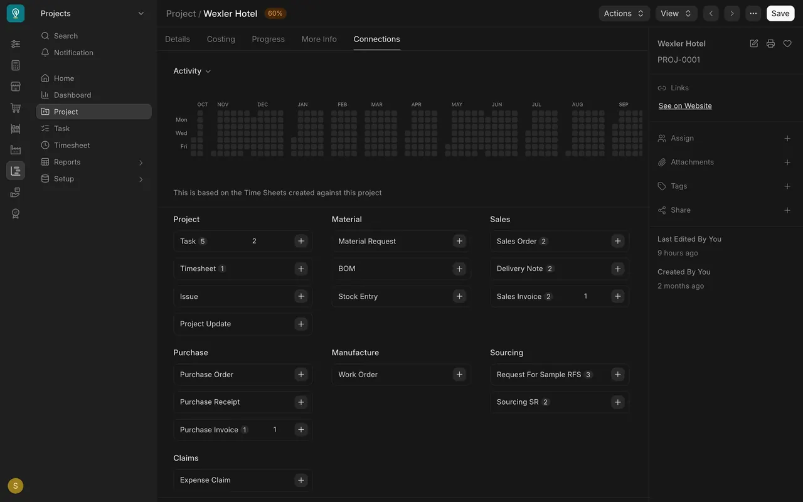This screenshot has width=803, height=502.
Task: Create new Issue with plus button
Action: coord(301,296)
